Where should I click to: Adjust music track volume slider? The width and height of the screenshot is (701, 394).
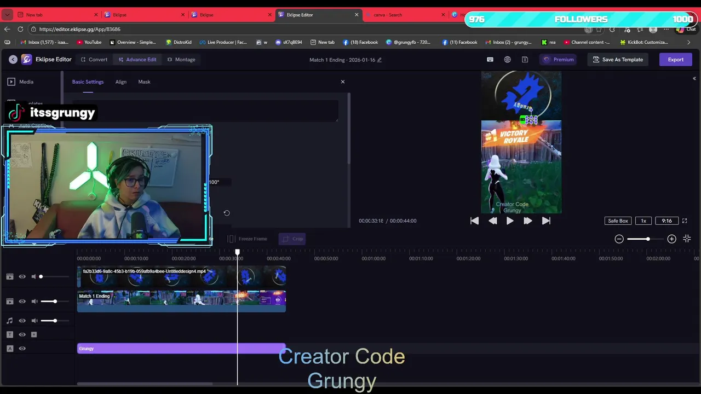coord(55,321)
